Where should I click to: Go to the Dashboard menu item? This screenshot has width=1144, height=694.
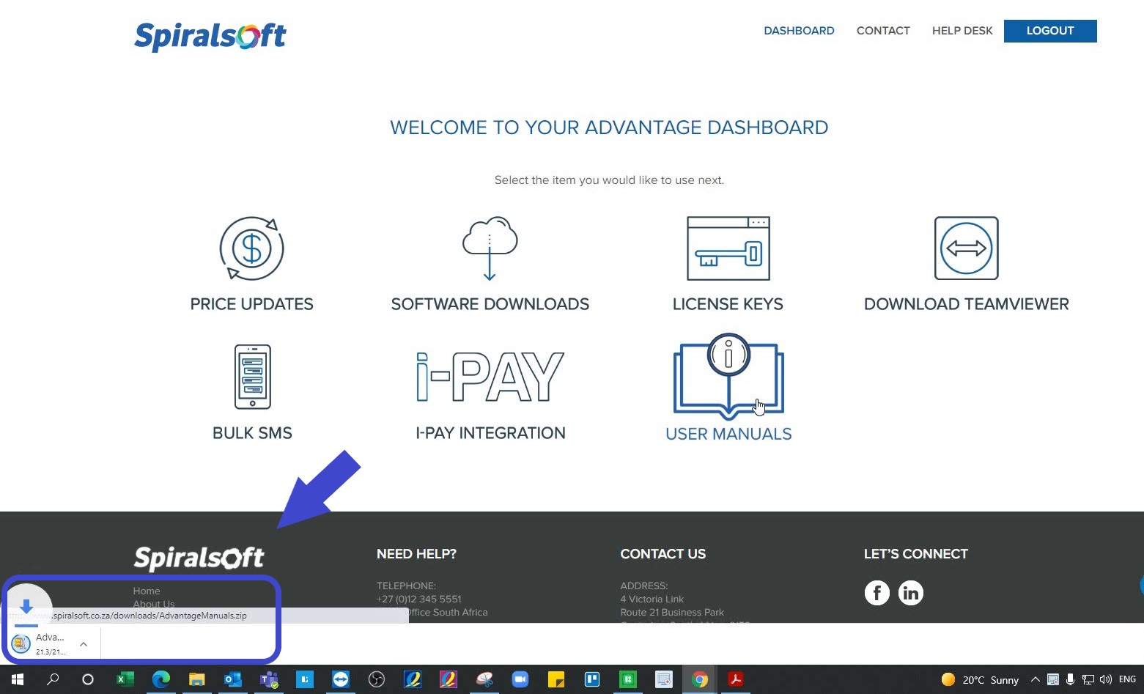tap(799, 31)
